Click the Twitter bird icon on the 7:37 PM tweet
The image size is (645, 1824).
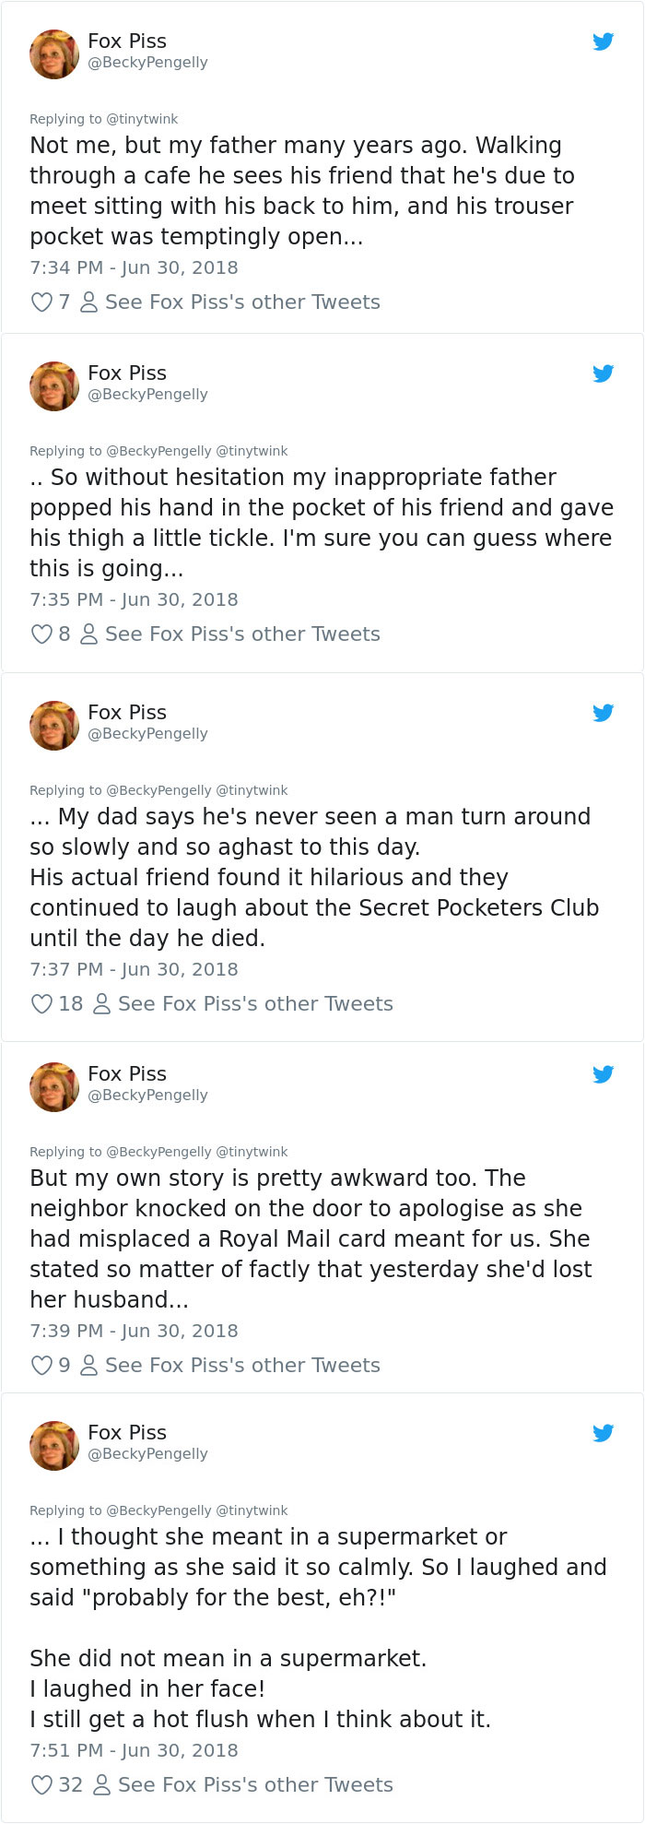(x=604, y=712)
